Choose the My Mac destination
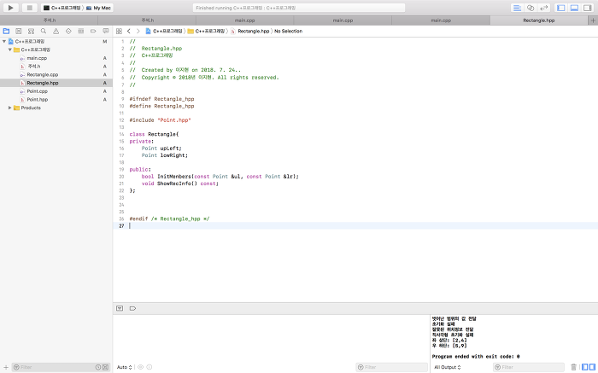The width and height of the screenshot is (598, 373). tap(98, 8)
